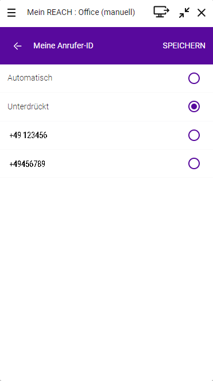Save with the SPEICHERN button
Screen dimensions: 213x381
184,45
